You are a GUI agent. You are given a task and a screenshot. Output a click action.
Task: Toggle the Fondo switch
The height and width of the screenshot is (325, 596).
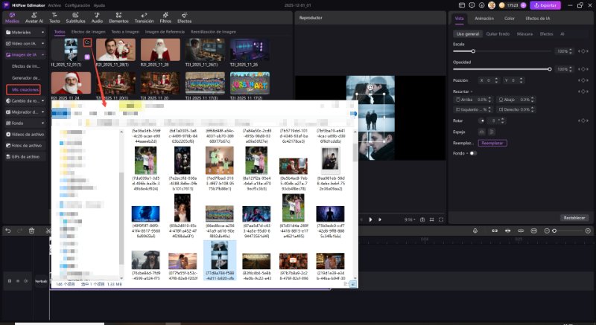pos(474,153)
